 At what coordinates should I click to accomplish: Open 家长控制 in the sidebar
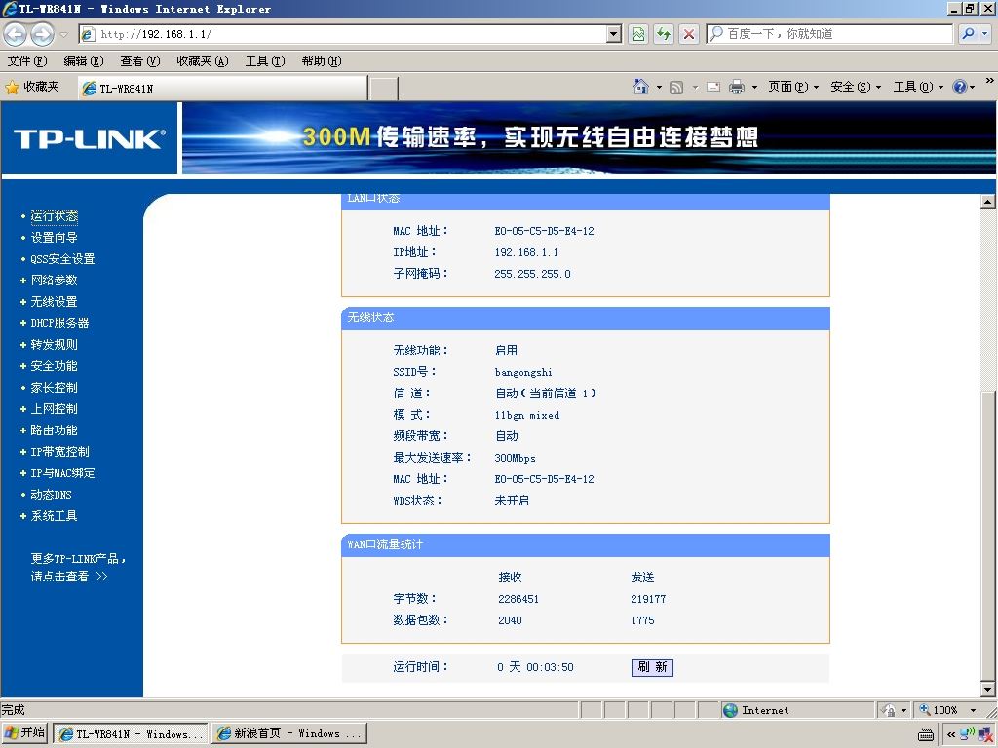(55, 388)
